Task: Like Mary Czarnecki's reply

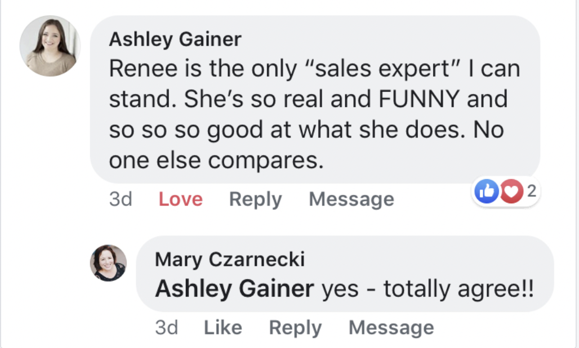Action: coord(223,328)
